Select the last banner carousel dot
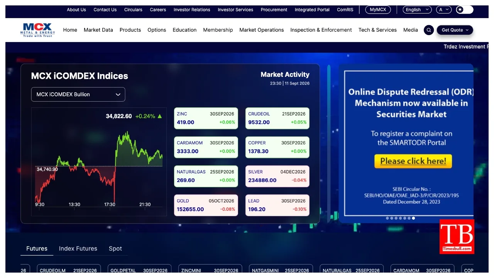494x278 pixels. coord(413,218)
